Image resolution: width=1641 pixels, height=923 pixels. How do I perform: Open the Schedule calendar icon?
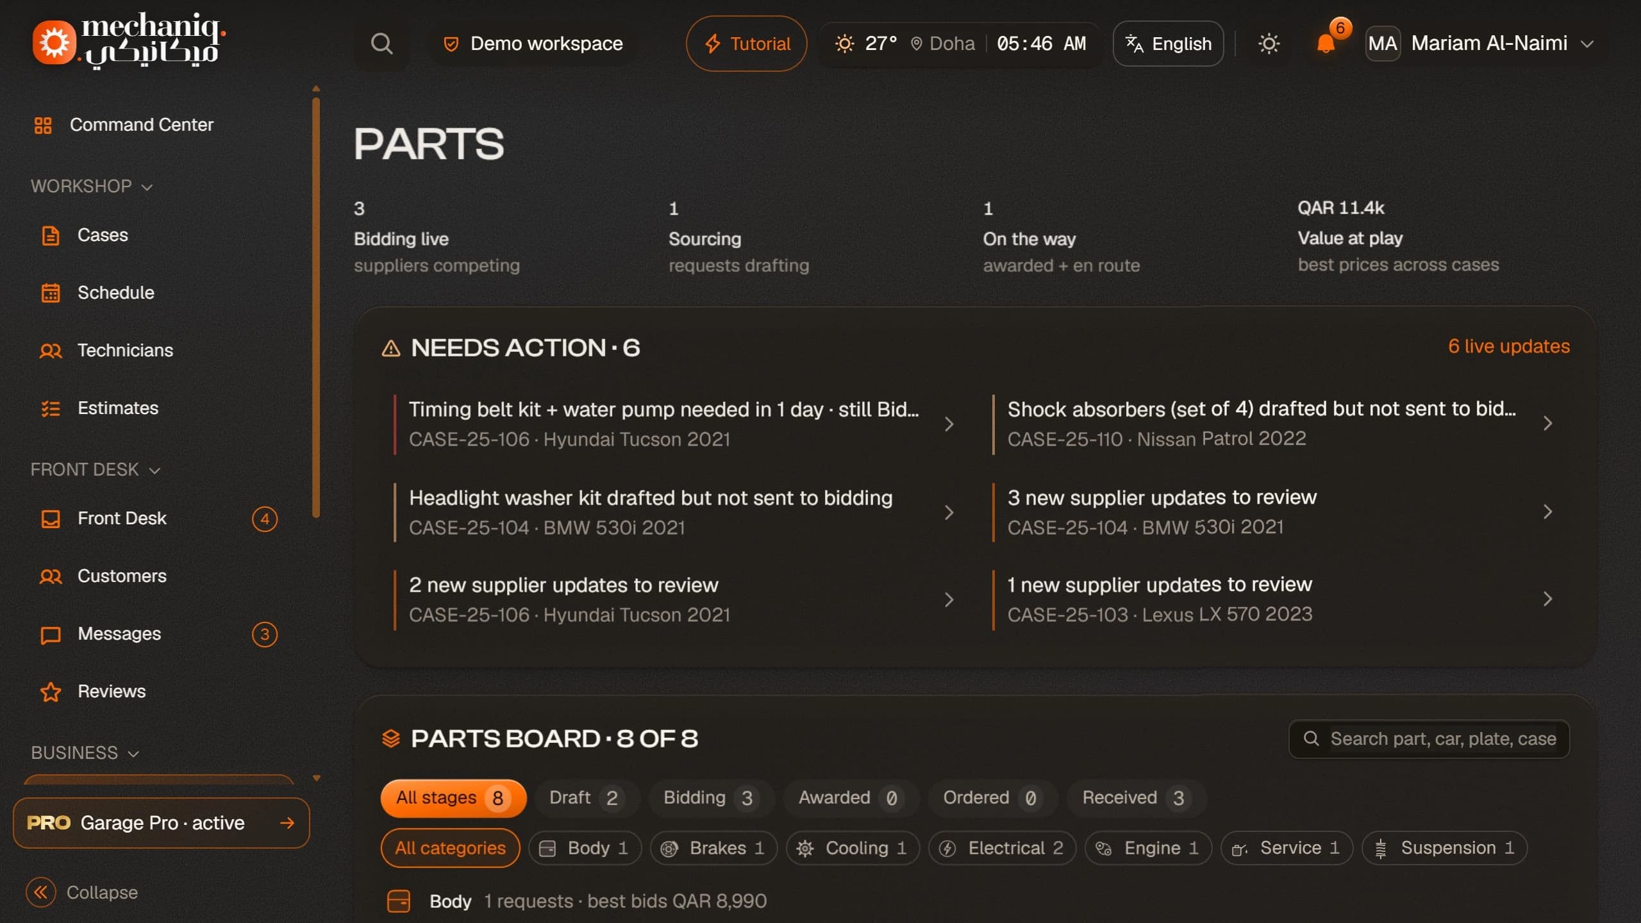[x=51, y=293]
